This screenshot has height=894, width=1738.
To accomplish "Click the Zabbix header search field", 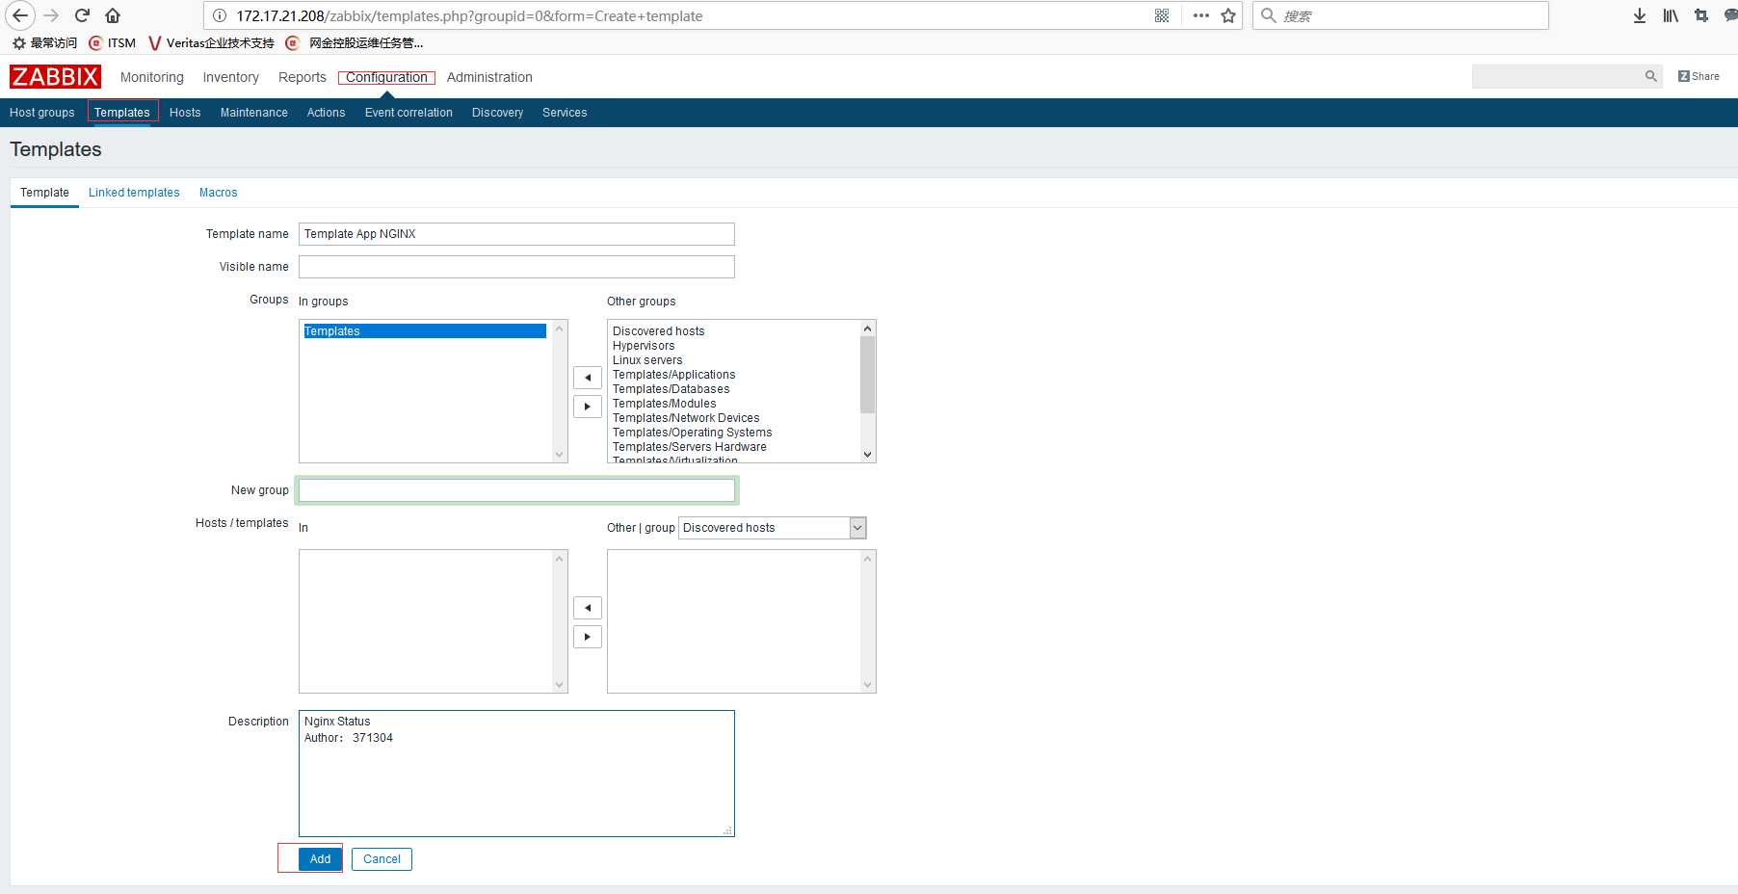I will (1557, 76).
